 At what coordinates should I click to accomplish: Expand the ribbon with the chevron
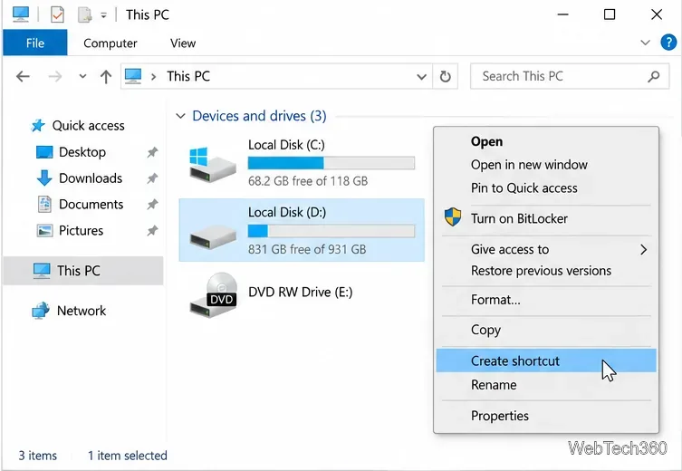coord(646,43)
